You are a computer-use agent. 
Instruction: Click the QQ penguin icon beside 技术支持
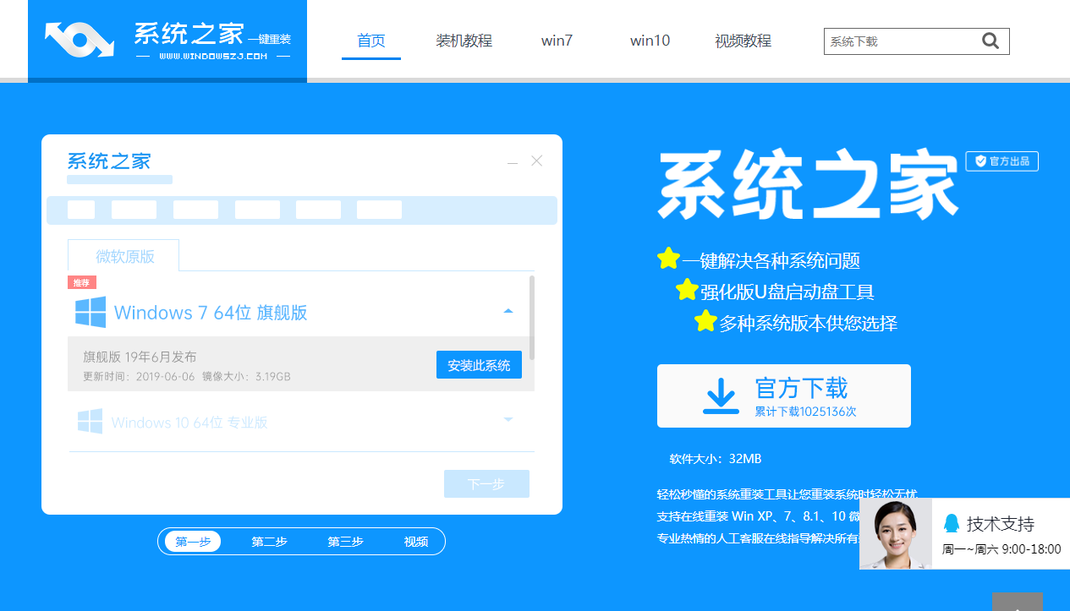[952, 523]
